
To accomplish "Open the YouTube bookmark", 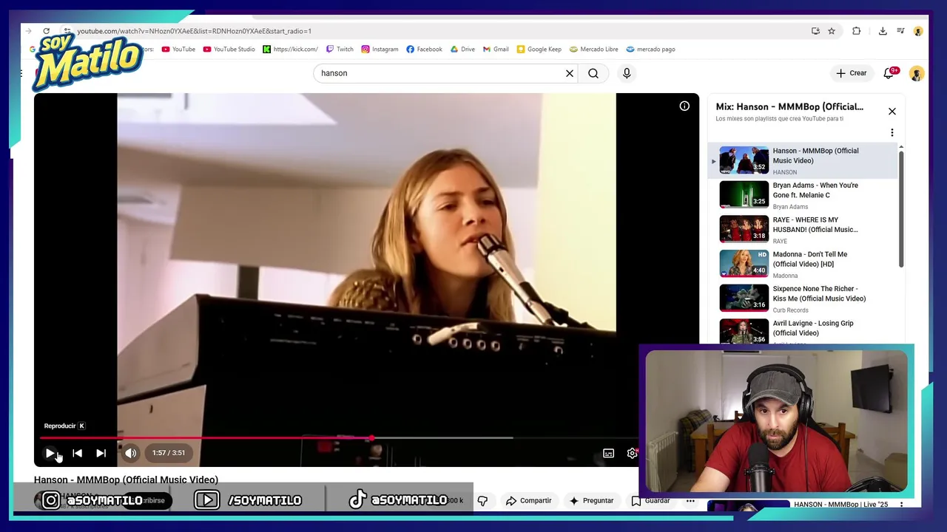I will (x=178, y=50).
